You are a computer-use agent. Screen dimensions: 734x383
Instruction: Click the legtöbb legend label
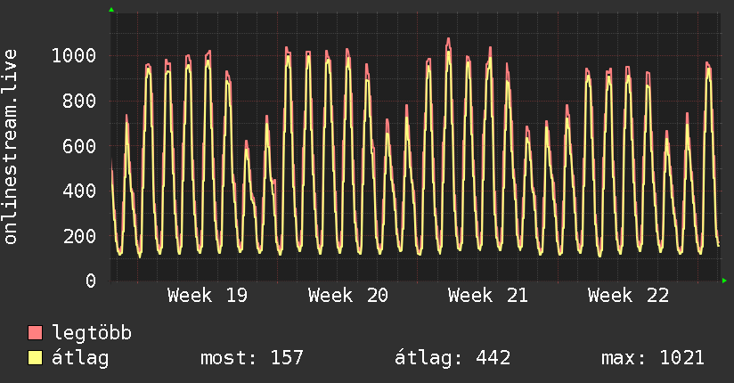pyautogui.click(x=92, y=333)
